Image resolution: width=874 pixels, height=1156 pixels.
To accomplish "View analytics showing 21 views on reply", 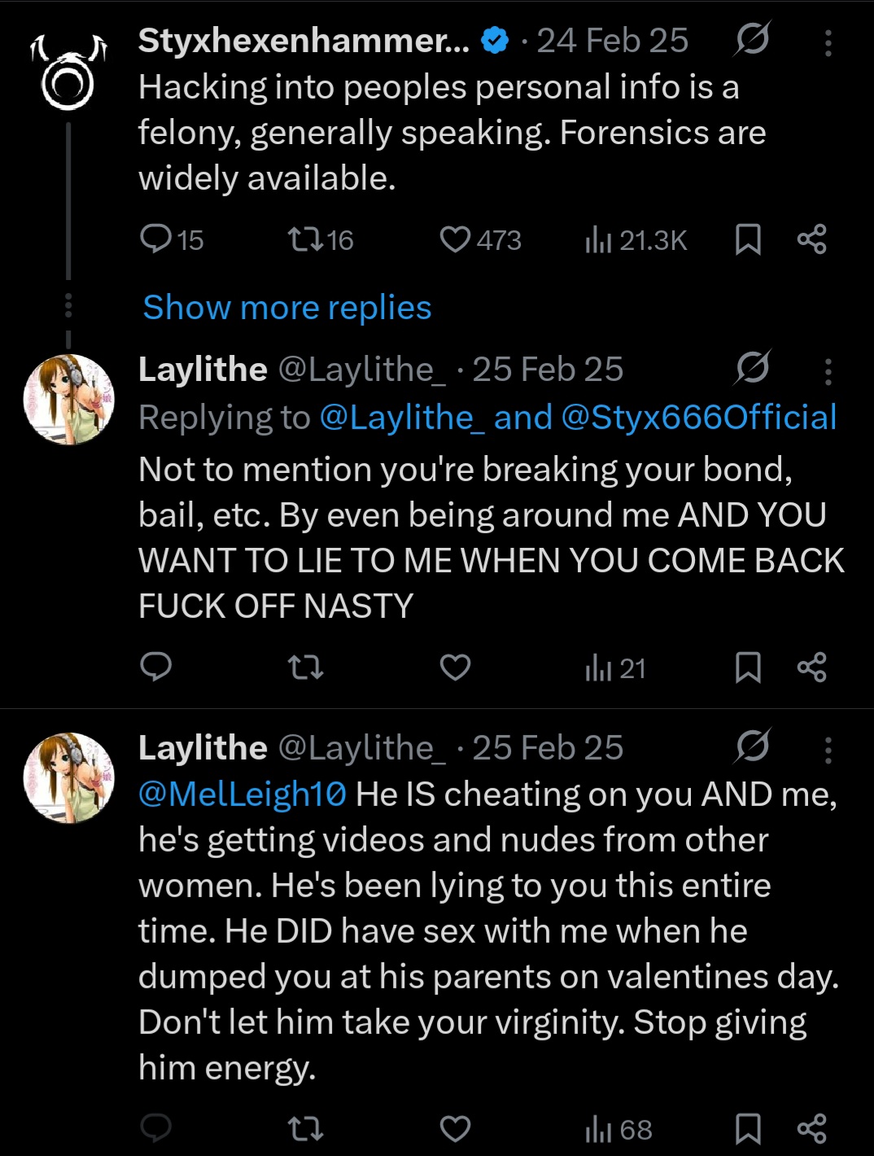I will click(x=615, y=668).
